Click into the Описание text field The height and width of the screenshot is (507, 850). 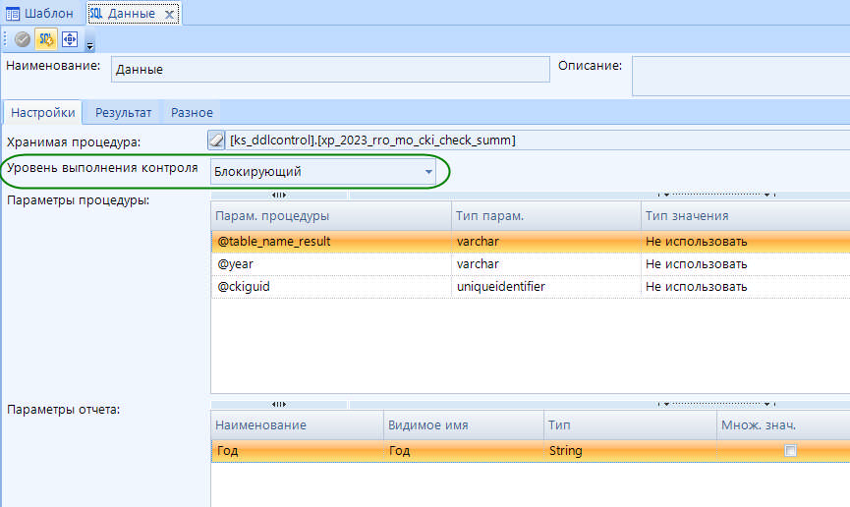pyautogui.click(x=740, y=76)
